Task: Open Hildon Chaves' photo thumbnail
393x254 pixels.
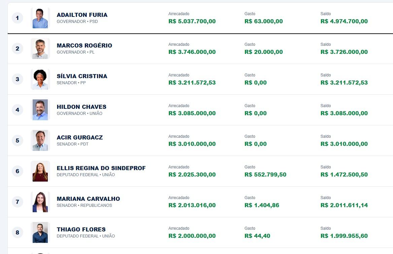Action: 40,110
